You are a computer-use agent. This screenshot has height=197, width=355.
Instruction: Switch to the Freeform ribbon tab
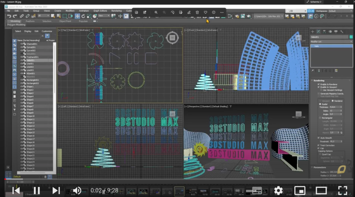pyautogui.click(x=30, y=21)
